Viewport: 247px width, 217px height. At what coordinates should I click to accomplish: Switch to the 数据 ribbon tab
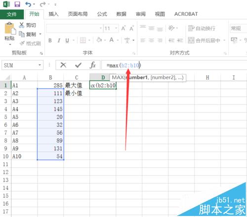point(121,14)
